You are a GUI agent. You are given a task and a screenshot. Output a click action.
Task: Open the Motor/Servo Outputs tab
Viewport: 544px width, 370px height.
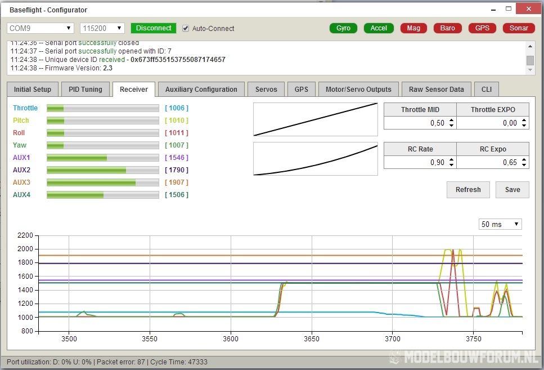point(358,90)
